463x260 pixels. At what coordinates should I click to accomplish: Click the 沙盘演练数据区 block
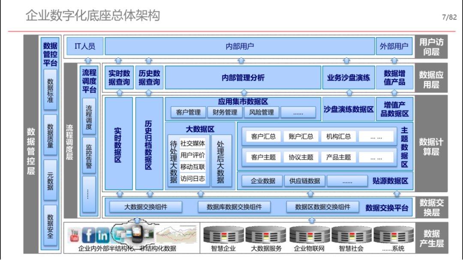coord(349,109)
